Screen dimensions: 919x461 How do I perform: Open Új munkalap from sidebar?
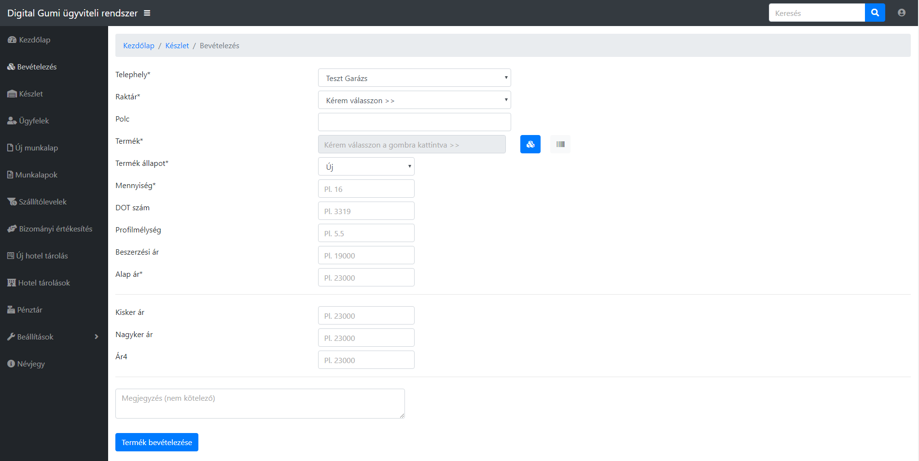click(37, 148)
